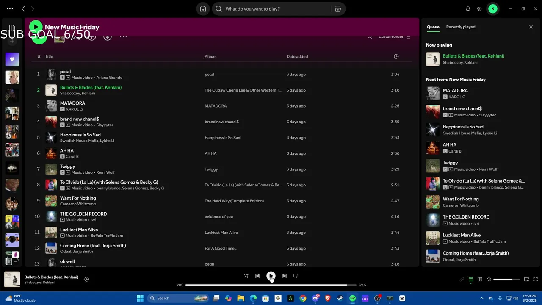This screenshot has height=305, width=542.
Task: Go to the previous track
Action: (257, 276)
